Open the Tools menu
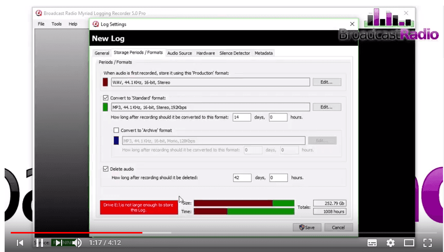Image resolution: width=444 pixels, height=252 pixels. tap(56, 24)
